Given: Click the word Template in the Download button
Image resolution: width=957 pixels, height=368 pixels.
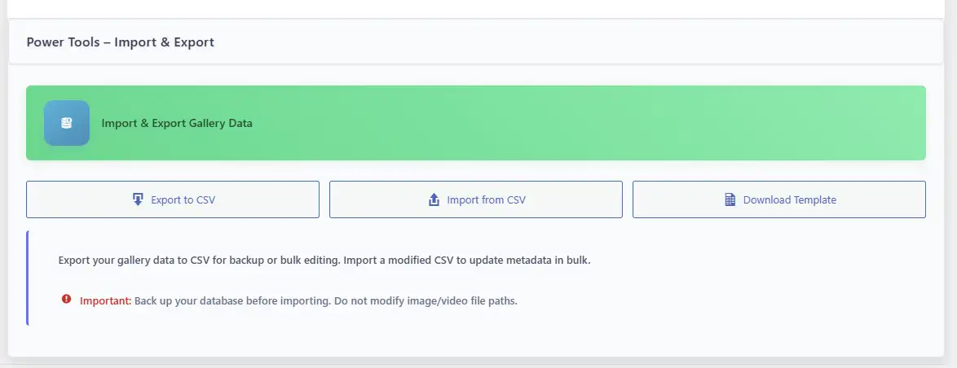Looking at the screenshot, I should (814, 199).
